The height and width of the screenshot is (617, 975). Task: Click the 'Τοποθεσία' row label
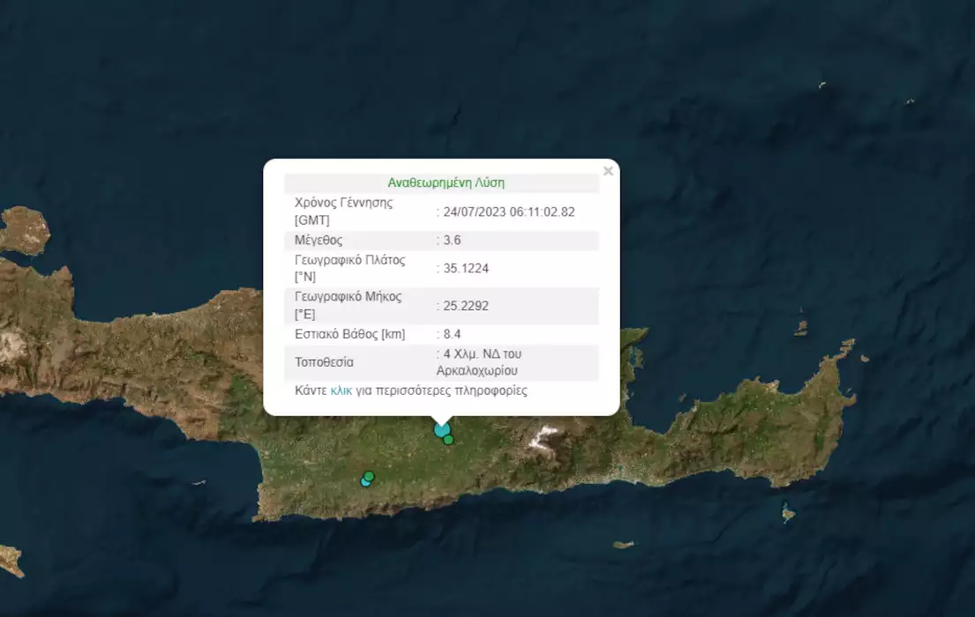tap(324, 362)
